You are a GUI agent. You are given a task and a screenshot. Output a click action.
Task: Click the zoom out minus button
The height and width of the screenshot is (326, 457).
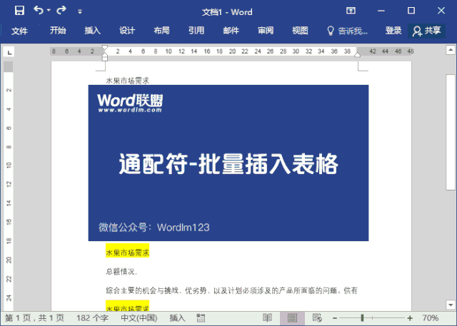(x=335, y=318)
